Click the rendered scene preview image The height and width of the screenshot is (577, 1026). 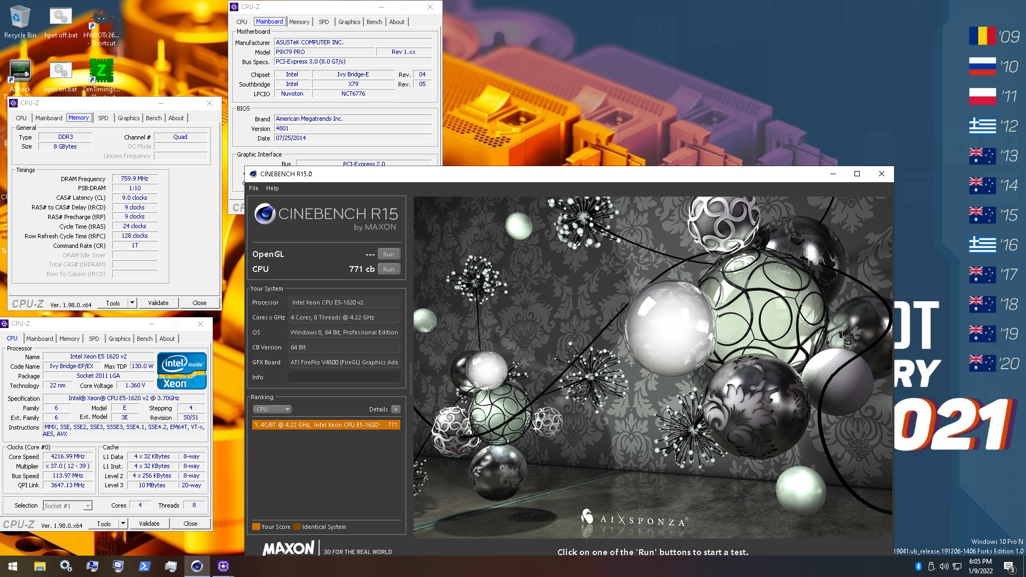(652, 367)
